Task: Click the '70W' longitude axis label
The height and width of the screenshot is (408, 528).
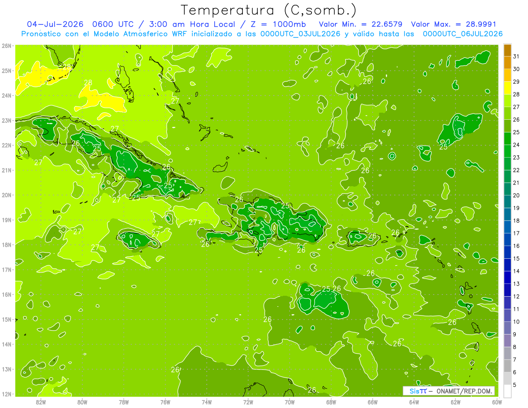Action: click(290, 402)
